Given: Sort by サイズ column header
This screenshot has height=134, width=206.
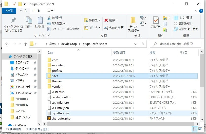Looking at the screenshot, I should (188, 52).
